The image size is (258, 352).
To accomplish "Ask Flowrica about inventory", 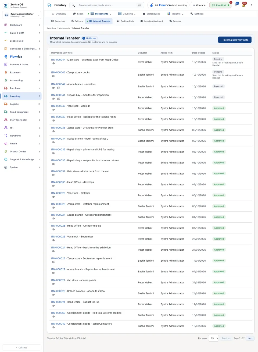I will pyautogui.click(x=169, y=5).
